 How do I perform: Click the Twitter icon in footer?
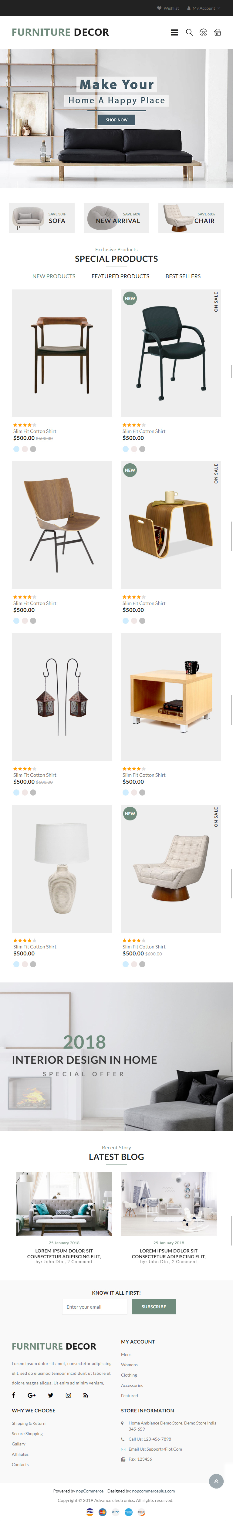click(51, 1395)
